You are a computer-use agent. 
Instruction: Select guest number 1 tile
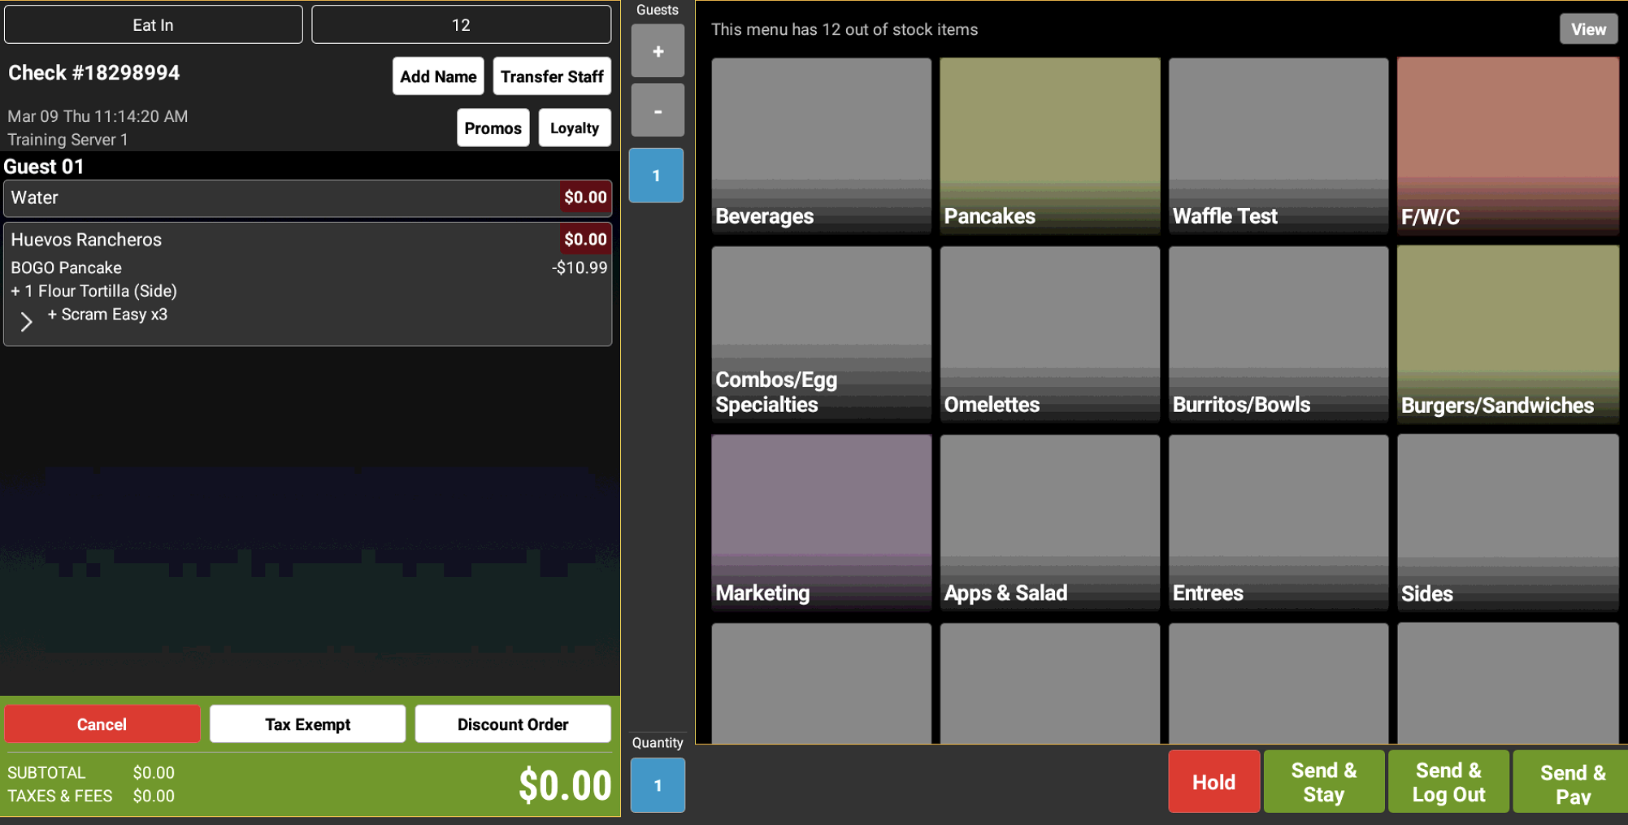[657, 176]
